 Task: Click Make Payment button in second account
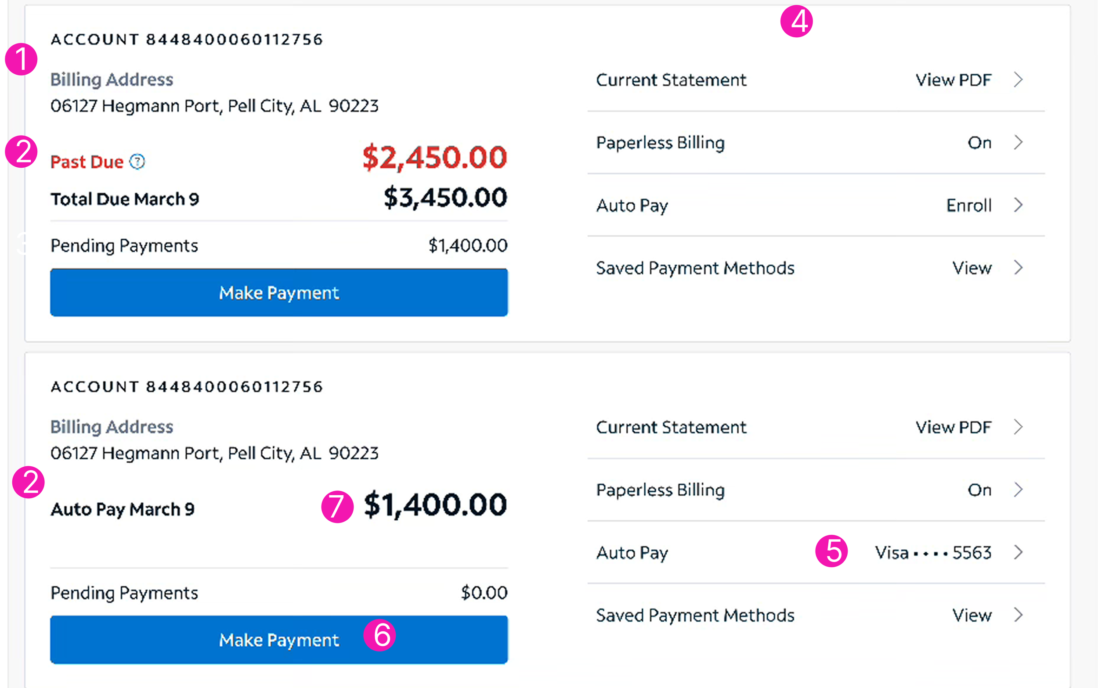pos(279,640)
